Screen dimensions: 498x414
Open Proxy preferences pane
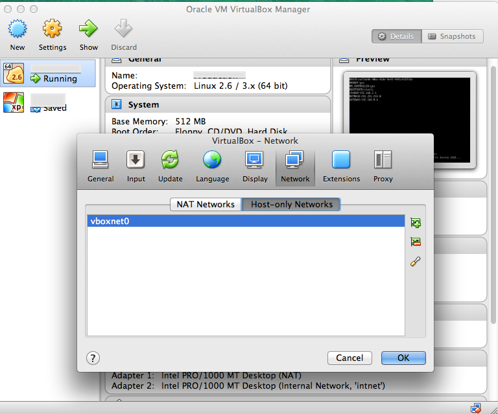pyautogui.click(x=383, y=167)
